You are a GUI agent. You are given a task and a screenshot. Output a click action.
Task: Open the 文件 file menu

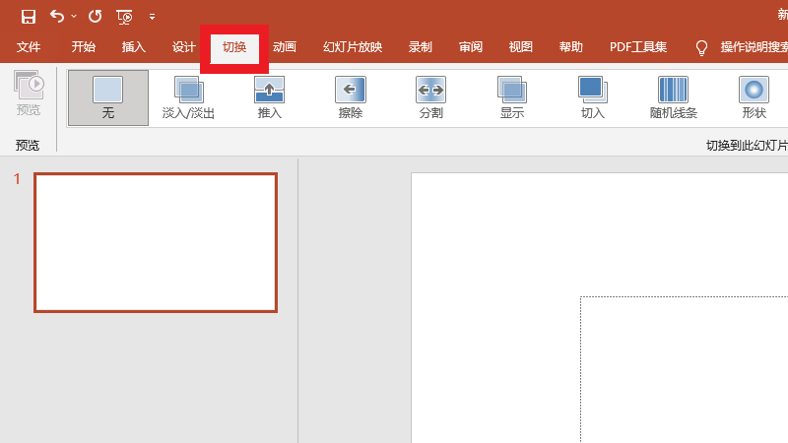29,47
